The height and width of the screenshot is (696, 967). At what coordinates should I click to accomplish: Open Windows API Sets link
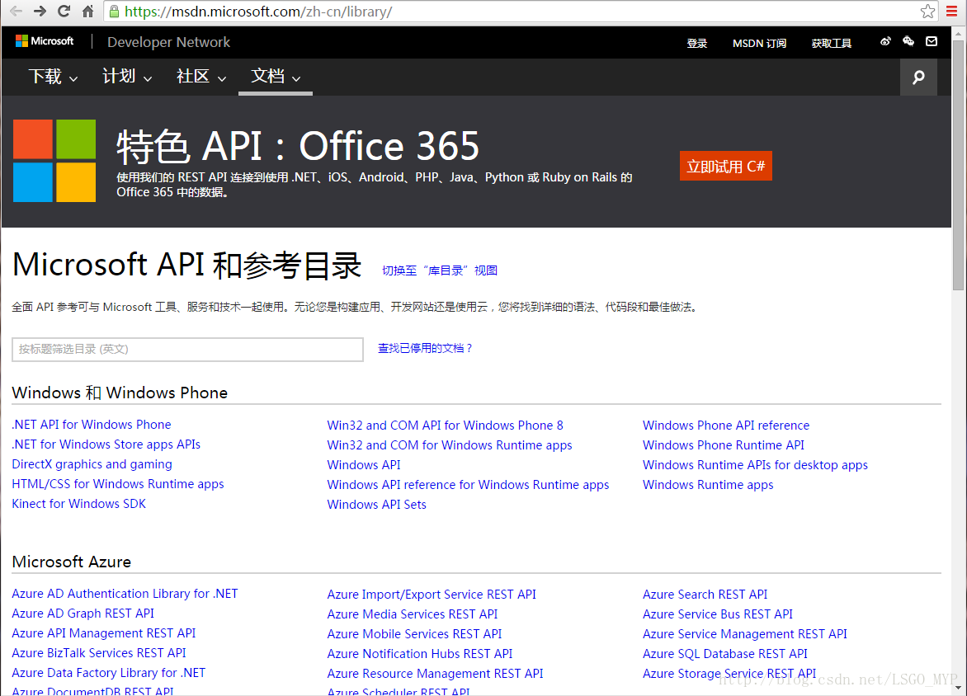tap(377, 505)
